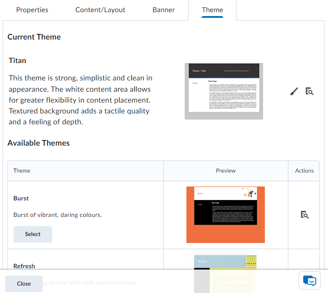Click the Preview column header
The width and height of the screenshot is (328, 293).
[226, 170]
